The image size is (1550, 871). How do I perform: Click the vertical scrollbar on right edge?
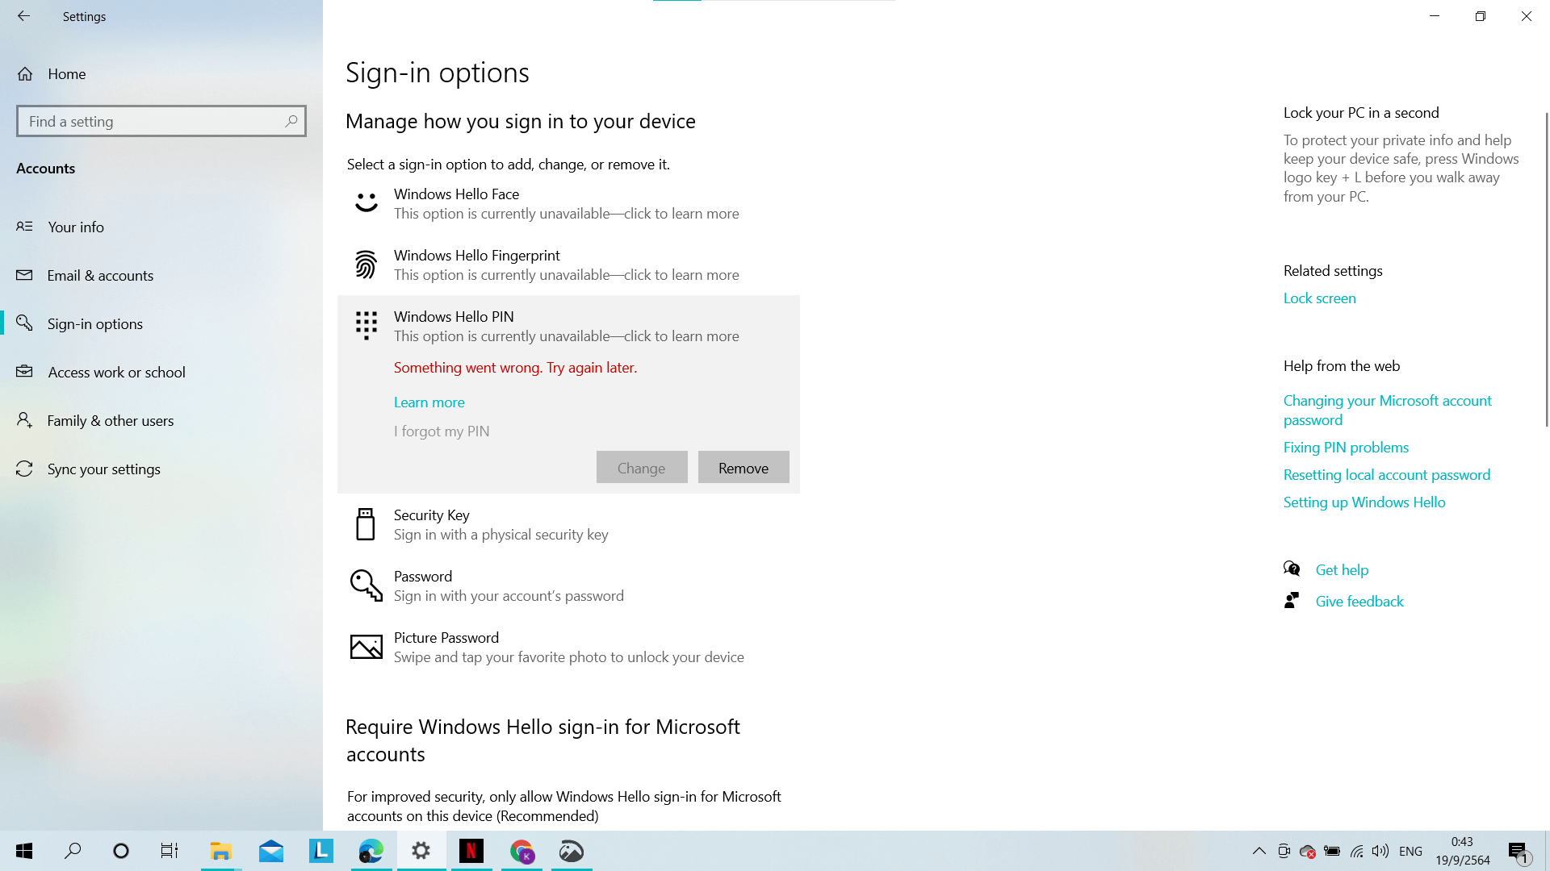coord(1546,270)
